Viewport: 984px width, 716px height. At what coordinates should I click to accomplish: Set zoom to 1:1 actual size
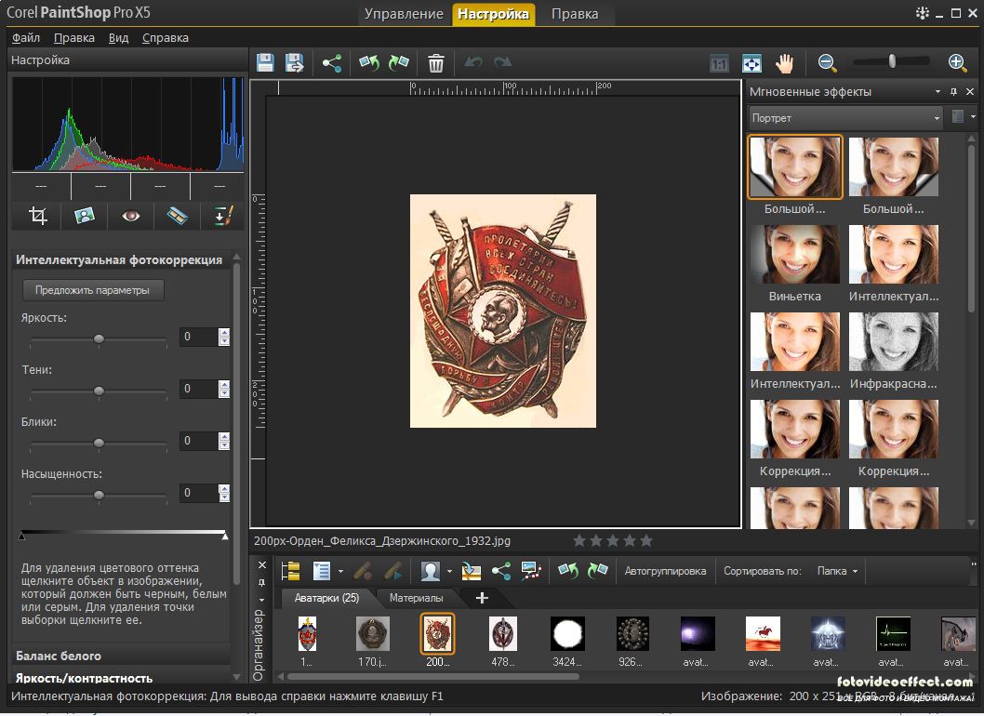click(x=719, y=63)
